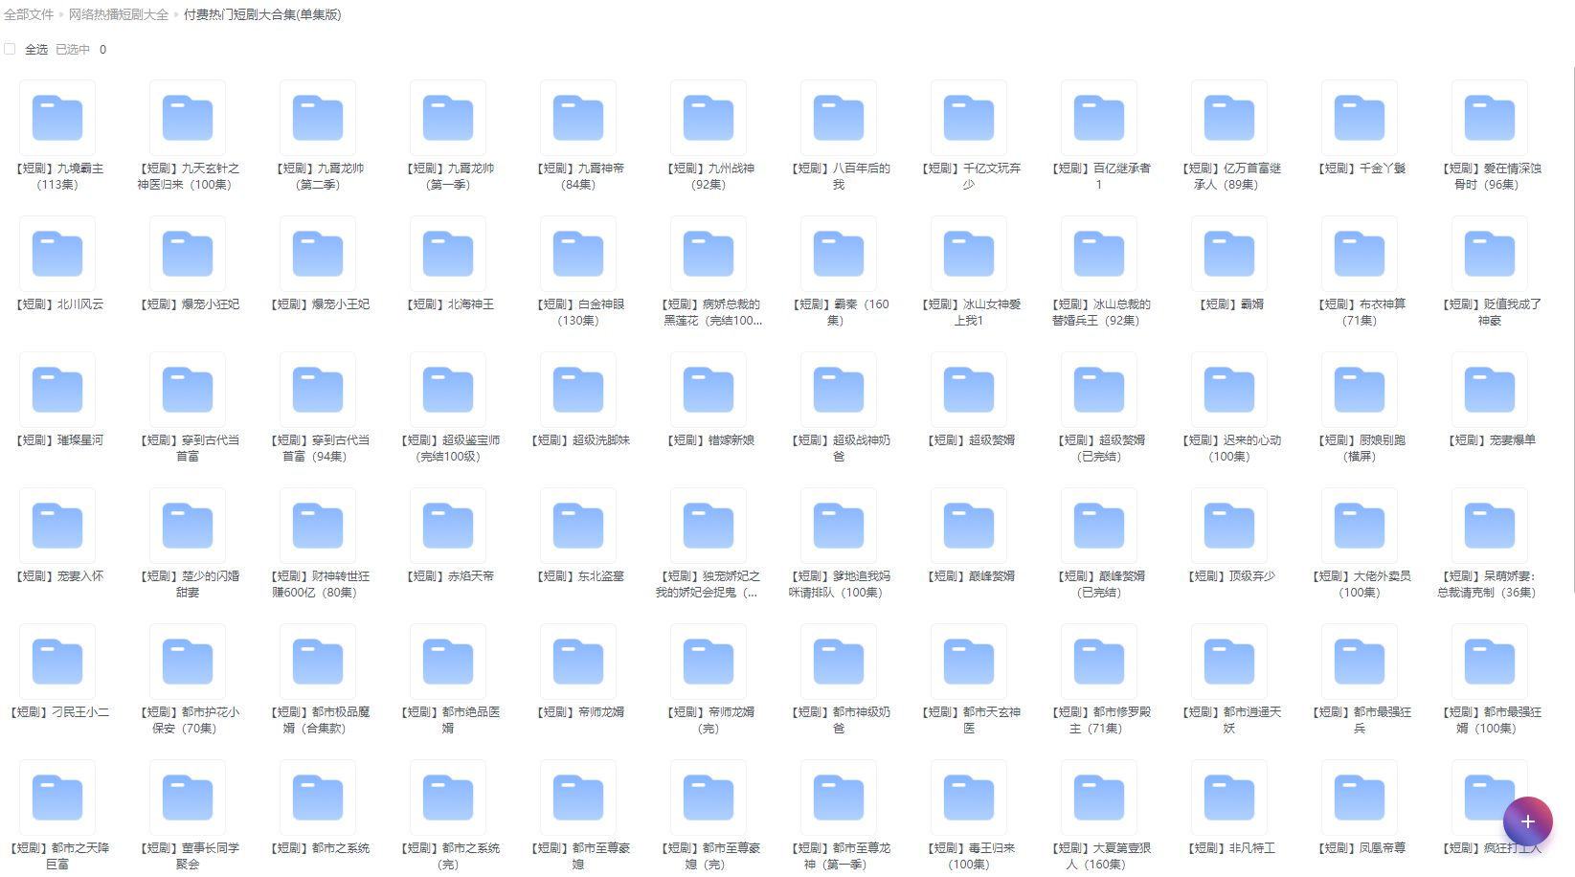The width and height of the screenshot is (1575, 877).
Task: Open folder 都市天玄神医
Action: (969, 662)
